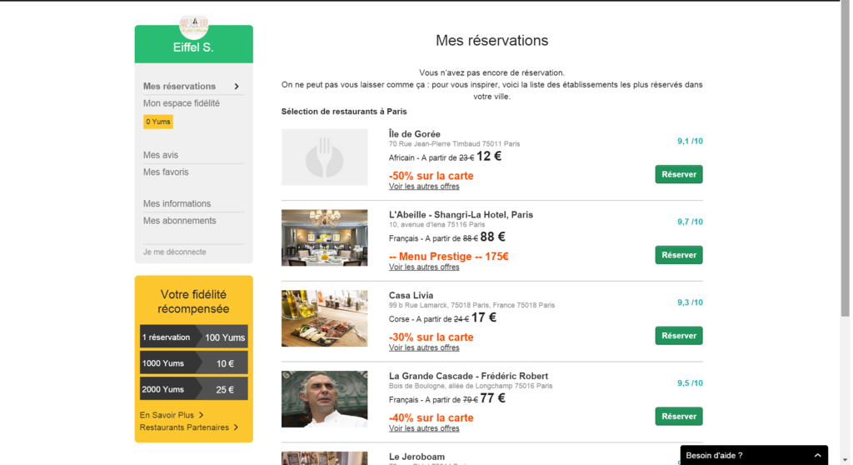The image size is (853, 465).
Task: Expand the Besoin d'aide chat widget
Action: pos(817,456)
